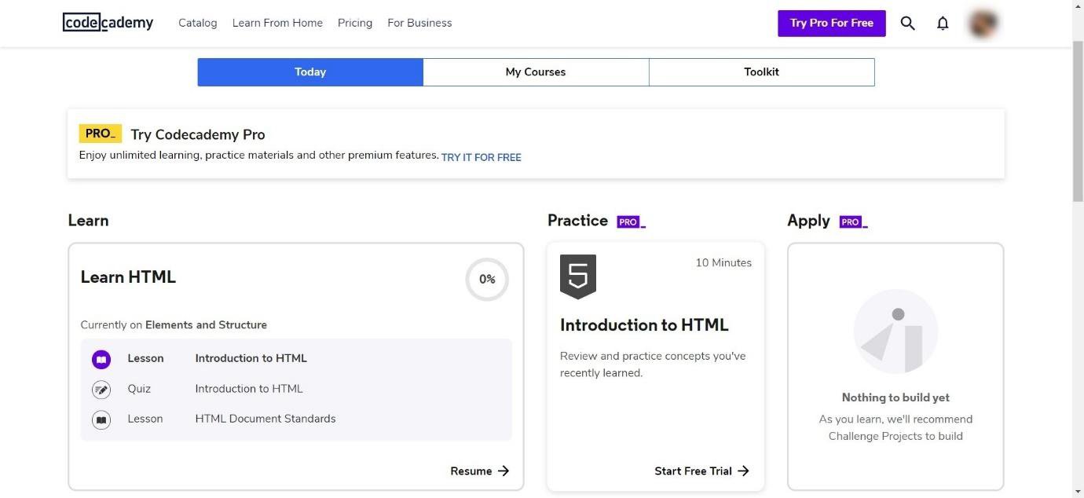Open the Learn HTML course title
The width and height of the screenshot is (1084, 498).
pos(128,276)
